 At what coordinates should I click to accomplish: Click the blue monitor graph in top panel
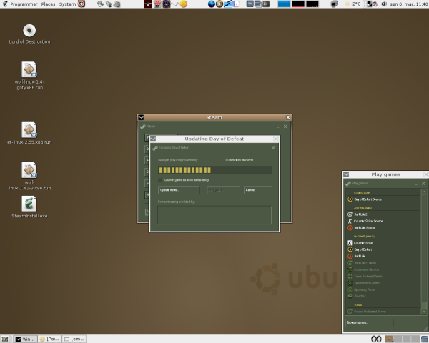click(284, 4)
